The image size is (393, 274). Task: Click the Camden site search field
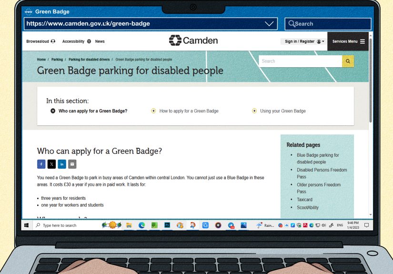click(300, 61)
